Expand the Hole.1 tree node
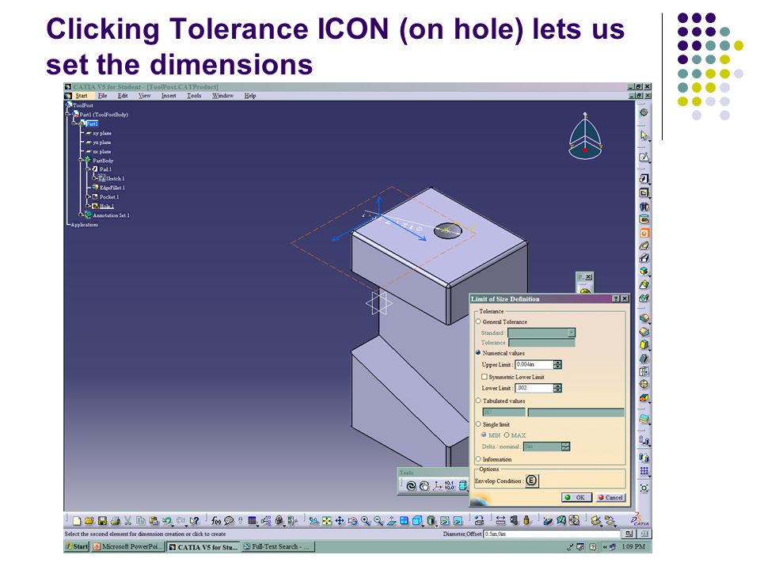This screenshot has width=760, height=570. click(x=88, y=206)
